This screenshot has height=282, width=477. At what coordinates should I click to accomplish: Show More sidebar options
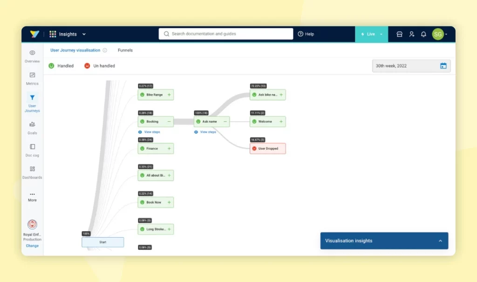32,197
